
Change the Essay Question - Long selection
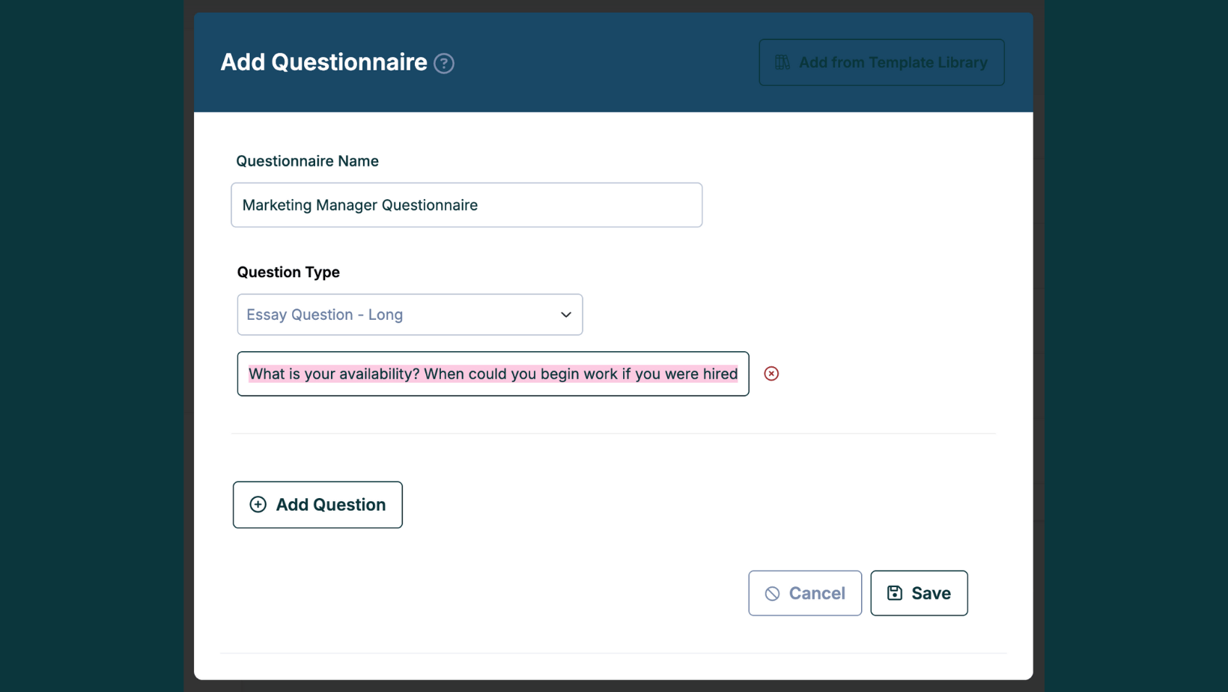tap(410, 315)
